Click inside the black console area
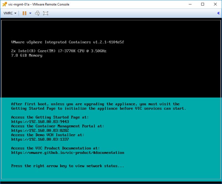This screenshot has height=184, width=222. (x=111, y=76)
